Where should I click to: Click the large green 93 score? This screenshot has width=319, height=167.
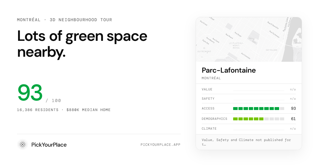tap(30, 93)
